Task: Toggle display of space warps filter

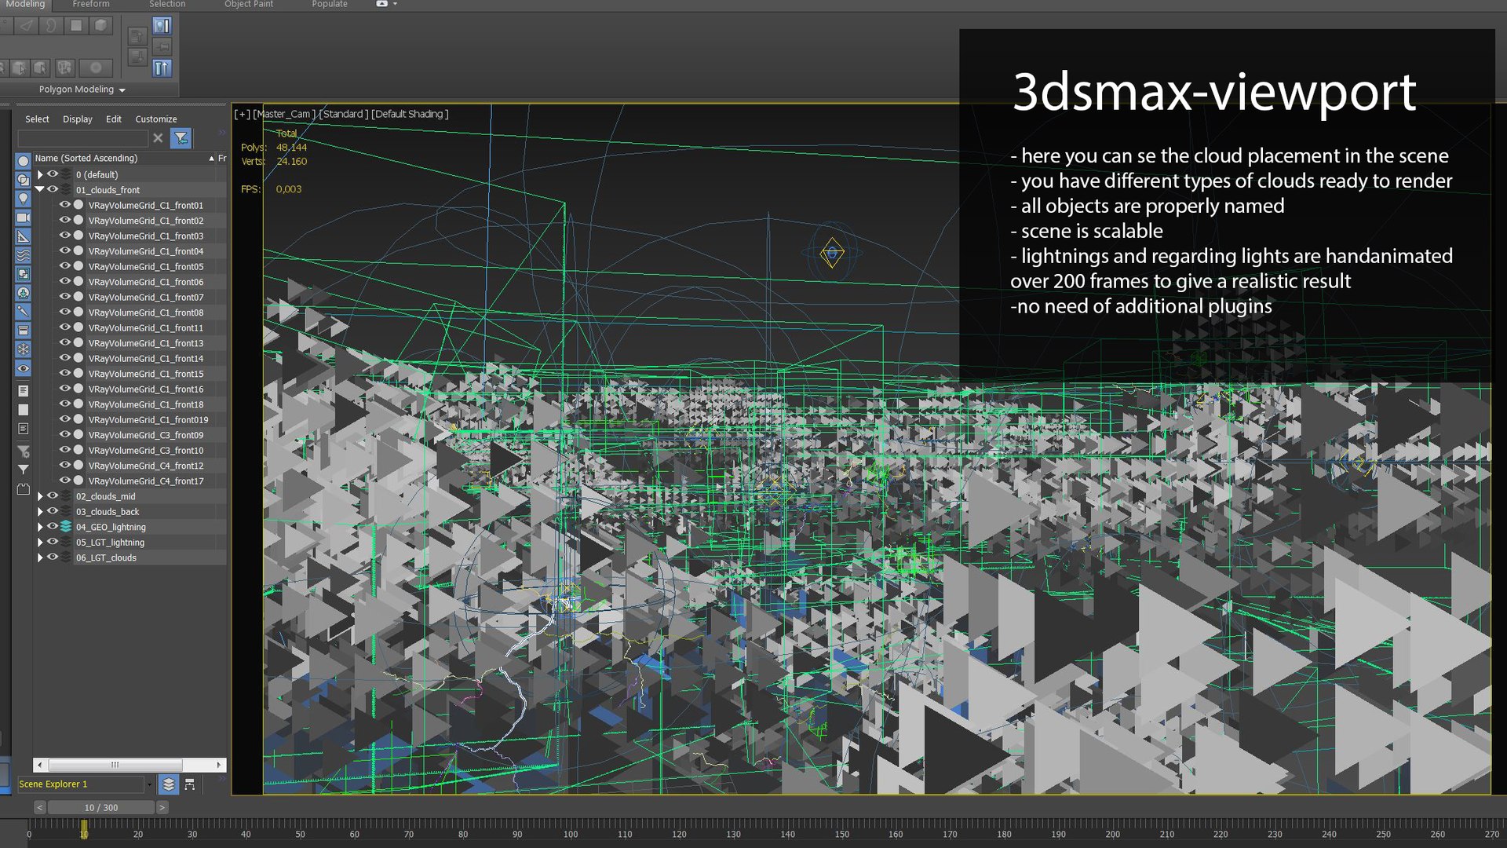Action: (24, 255)
